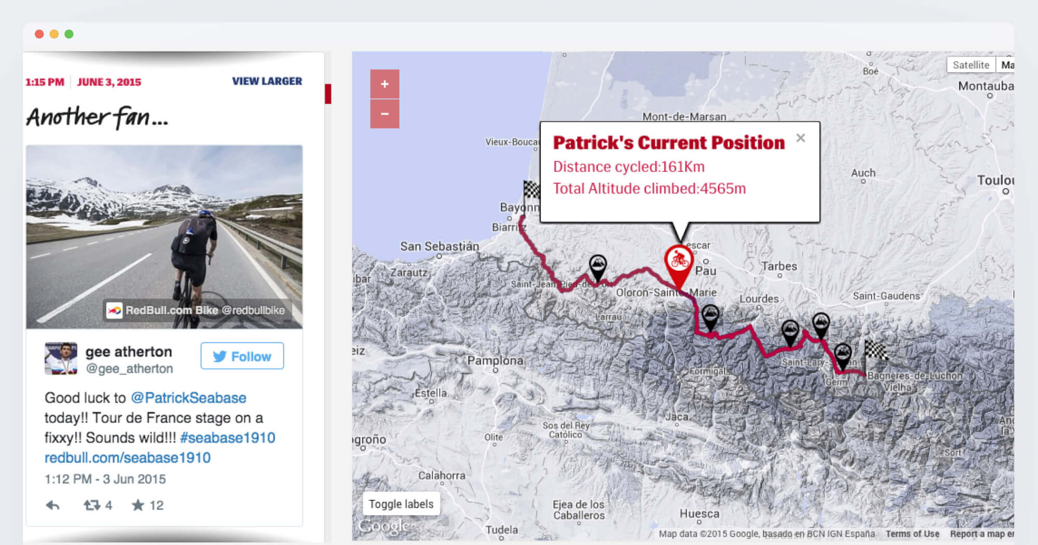This screenshot has width=1038, height=545.
Task: Click the 1:15 PM post time
Action: coord(45,82)
